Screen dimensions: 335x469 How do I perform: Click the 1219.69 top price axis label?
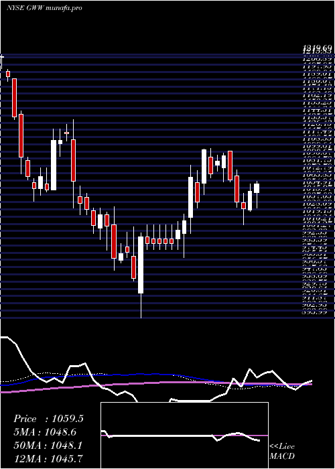317,48
